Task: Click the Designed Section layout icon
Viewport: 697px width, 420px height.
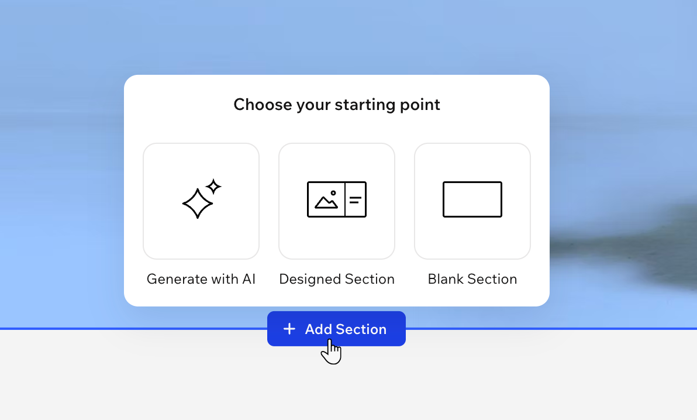Action: (336, 199)
